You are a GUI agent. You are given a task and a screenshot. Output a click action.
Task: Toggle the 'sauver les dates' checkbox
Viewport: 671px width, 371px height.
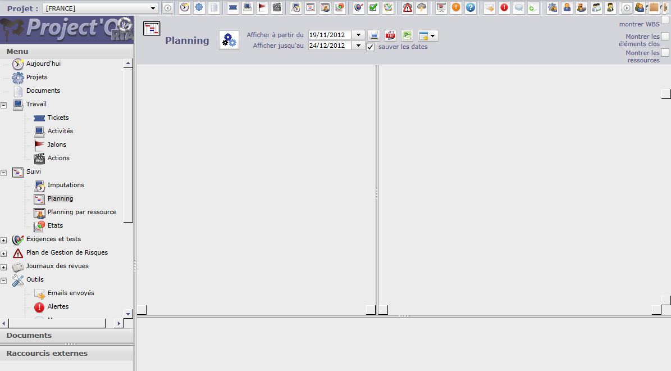(371, 47)
